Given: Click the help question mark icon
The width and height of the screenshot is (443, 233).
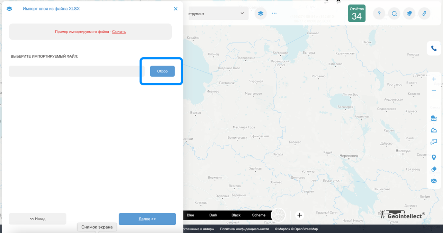Looking at the screenshot, I should click(x=379, y=13).
